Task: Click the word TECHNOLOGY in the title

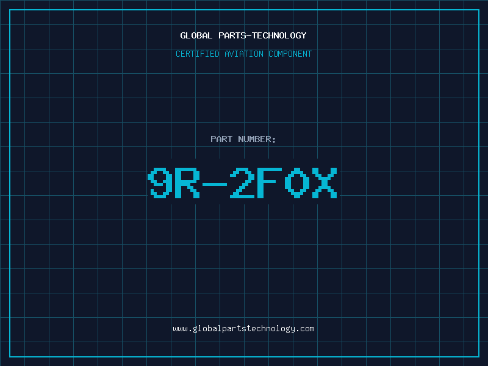Action: (279, 35)
